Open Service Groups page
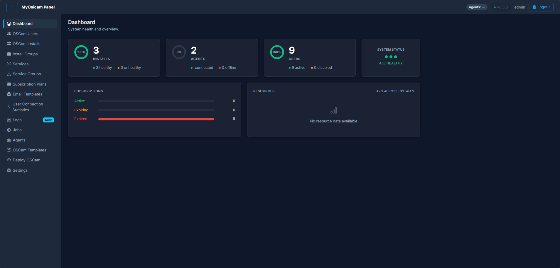Viewport: 560px width, 268px height. click(30, 74)
